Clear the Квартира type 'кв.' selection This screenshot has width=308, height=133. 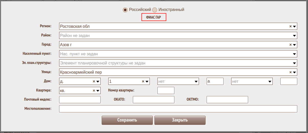point(94,91)
